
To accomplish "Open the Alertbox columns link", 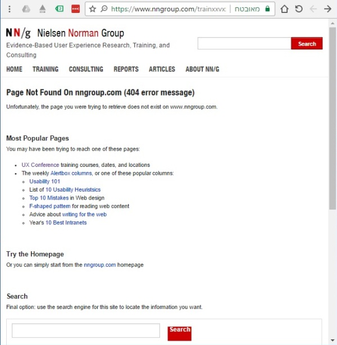I will [71, 173].
